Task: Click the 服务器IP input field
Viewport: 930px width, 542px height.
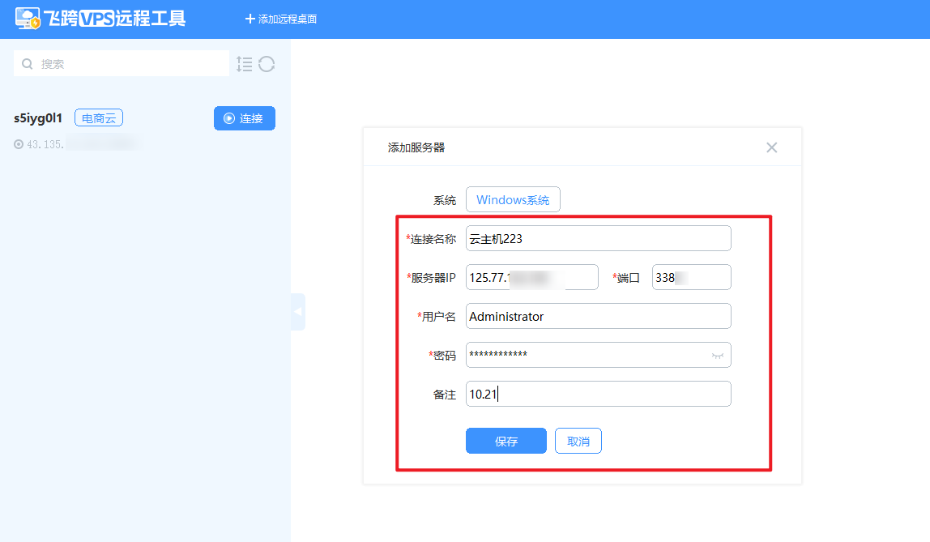Action: (x=531, y=277)
